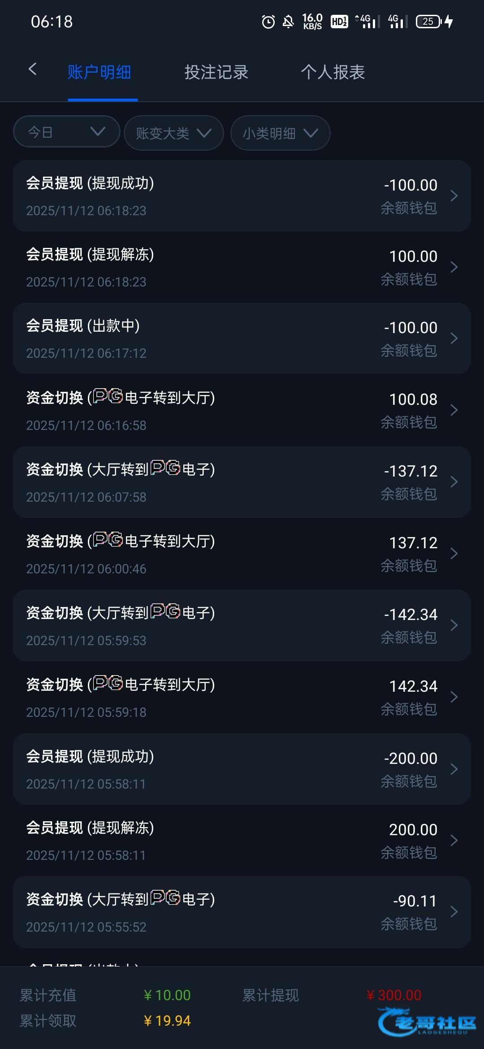Open arrow for -200.00 提现成功 entry
The height and width of the screenshot is (1049, 484).
tap(454, 769)
